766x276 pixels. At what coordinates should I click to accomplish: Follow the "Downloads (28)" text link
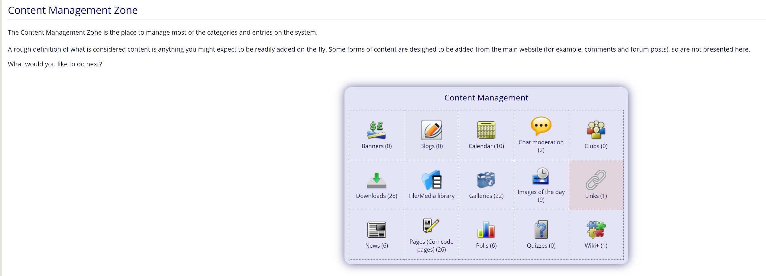377,196
